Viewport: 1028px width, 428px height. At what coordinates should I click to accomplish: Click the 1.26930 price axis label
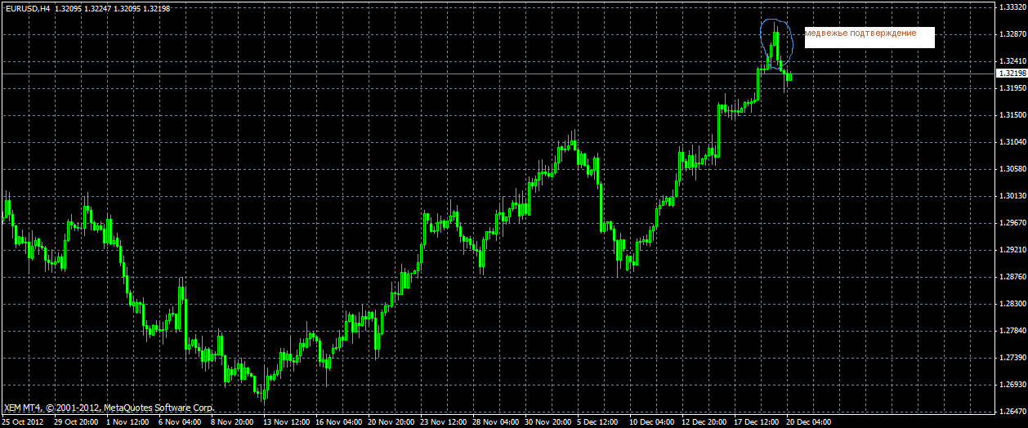click(x=1012, y=385)
